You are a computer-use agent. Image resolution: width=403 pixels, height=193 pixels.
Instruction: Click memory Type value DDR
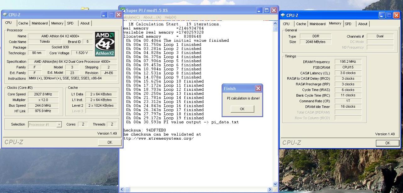316,36
